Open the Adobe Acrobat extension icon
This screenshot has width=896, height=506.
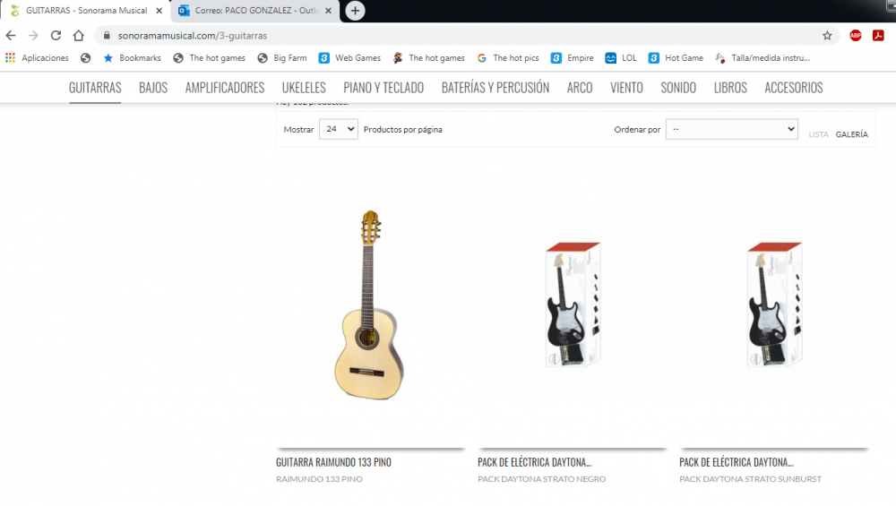[878, 36]
